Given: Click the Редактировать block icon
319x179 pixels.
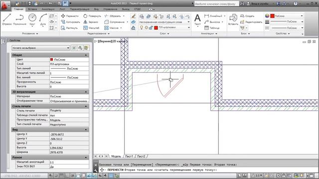Looking at the screenshot, I should pyautogui.click(x=251, y=22).
